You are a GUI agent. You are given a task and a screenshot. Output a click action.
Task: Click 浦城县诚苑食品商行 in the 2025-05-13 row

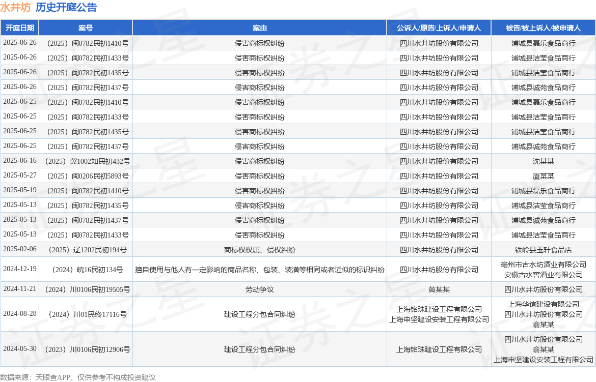(x=543, y=221)
